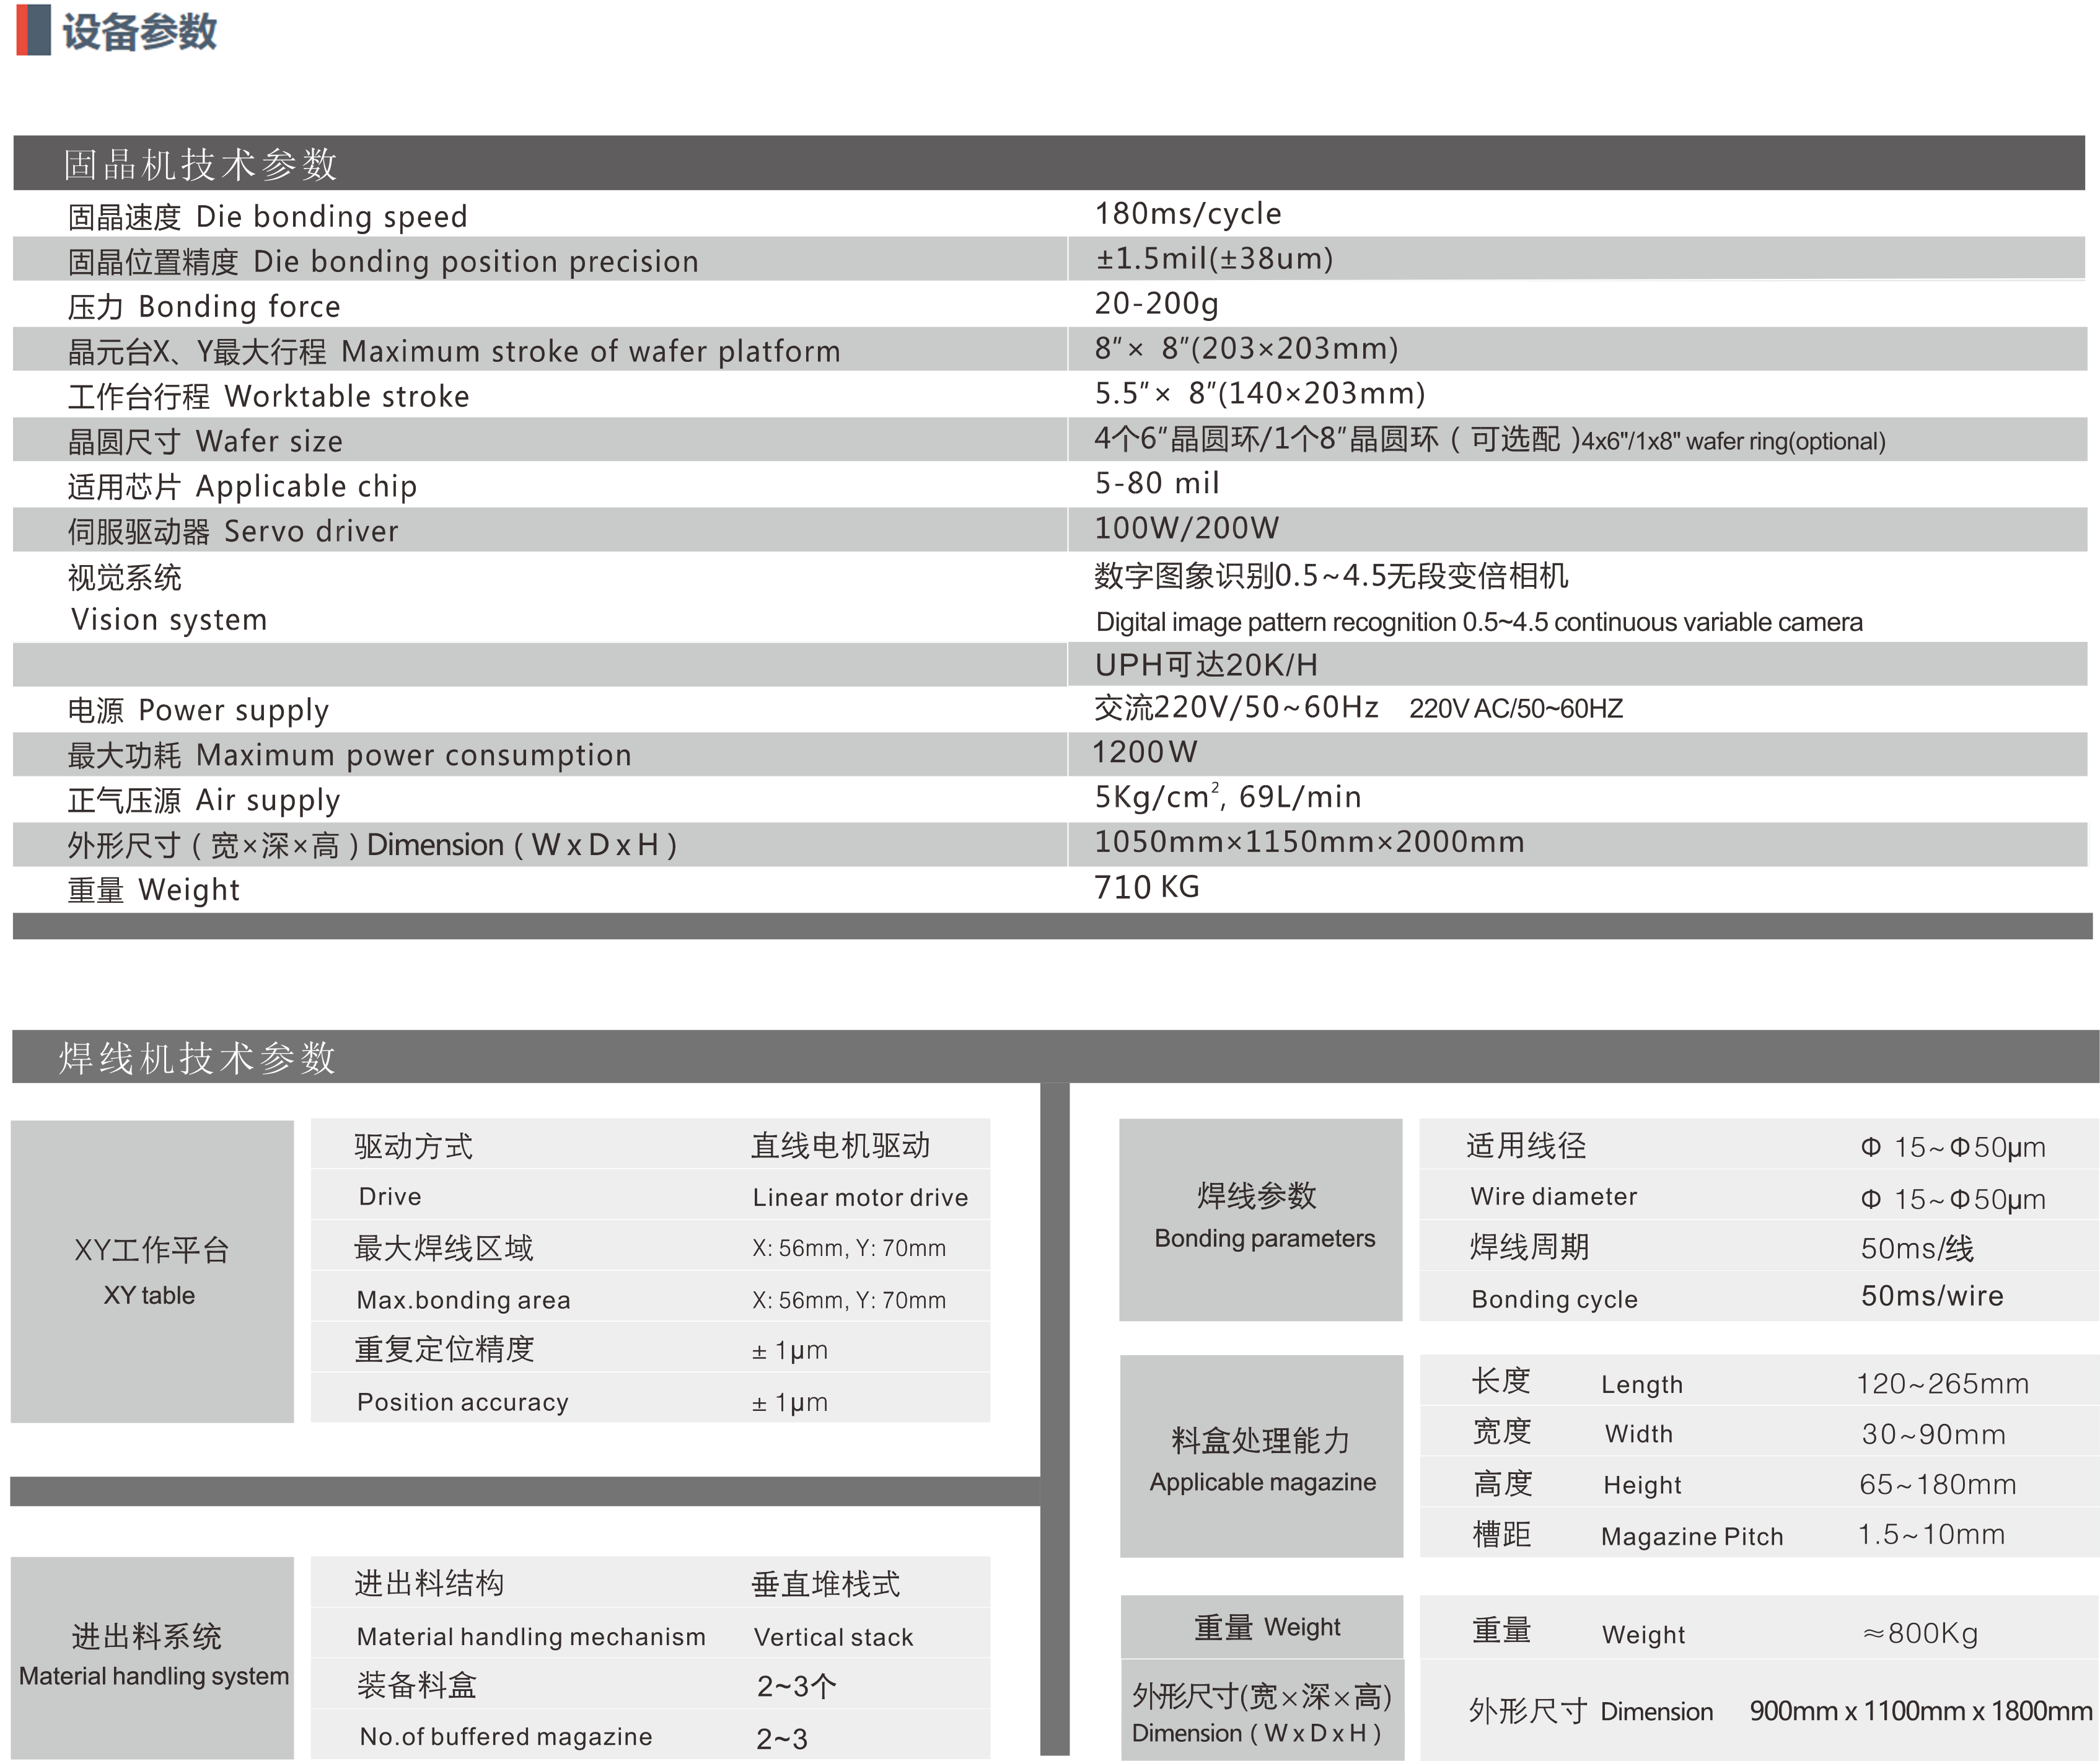This screenshot has height=1761, width=2100.
Task: Click the 900mm x 1100mm x 1800mm dimension
Action: (x=1920, y=1711)
